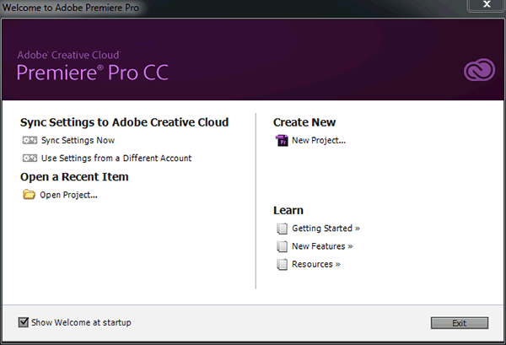Open the Resources link

(x=316, y=264)
